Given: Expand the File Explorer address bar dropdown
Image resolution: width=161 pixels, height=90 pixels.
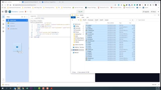Looking at the screenshot, I should 130,20.
